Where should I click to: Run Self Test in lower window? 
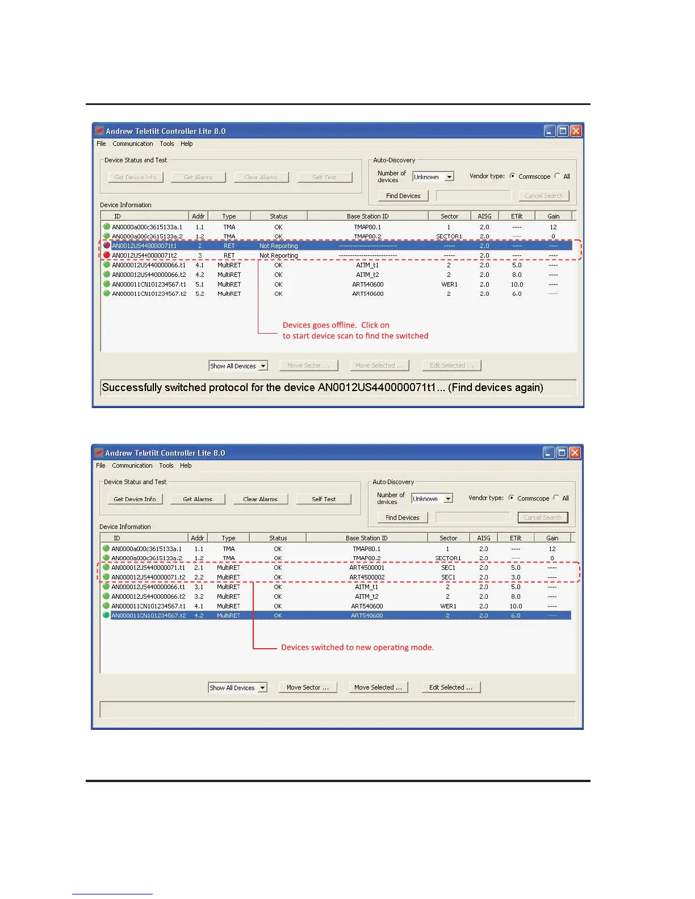pos(324,499)
